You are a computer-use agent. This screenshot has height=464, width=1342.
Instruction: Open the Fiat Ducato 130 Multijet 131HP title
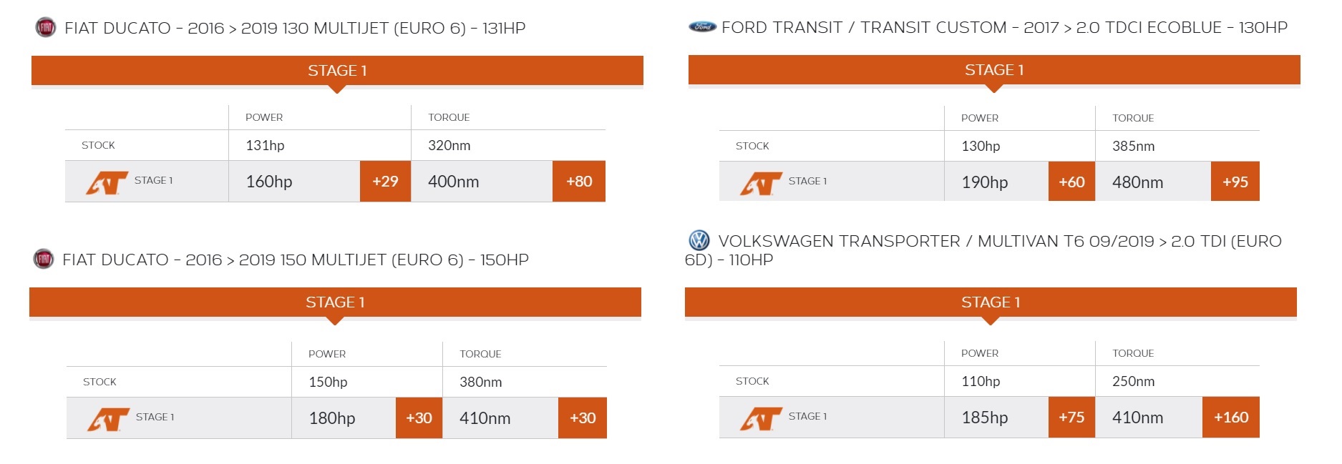click(x=295, y=28)
